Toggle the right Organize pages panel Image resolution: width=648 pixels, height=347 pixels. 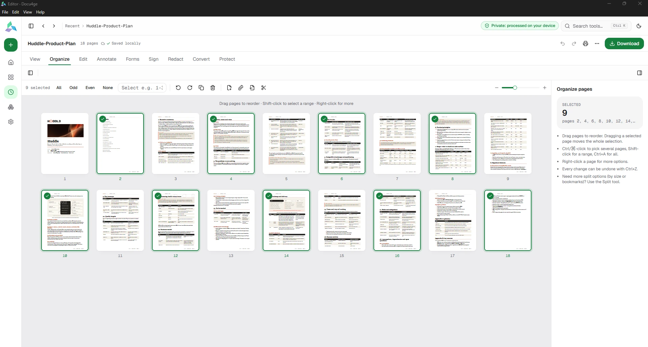pos(640,73)
